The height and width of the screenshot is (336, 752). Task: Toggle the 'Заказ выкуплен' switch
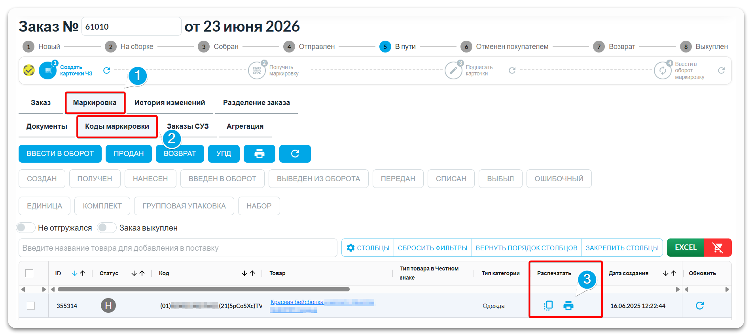click(x=107, y=228)
